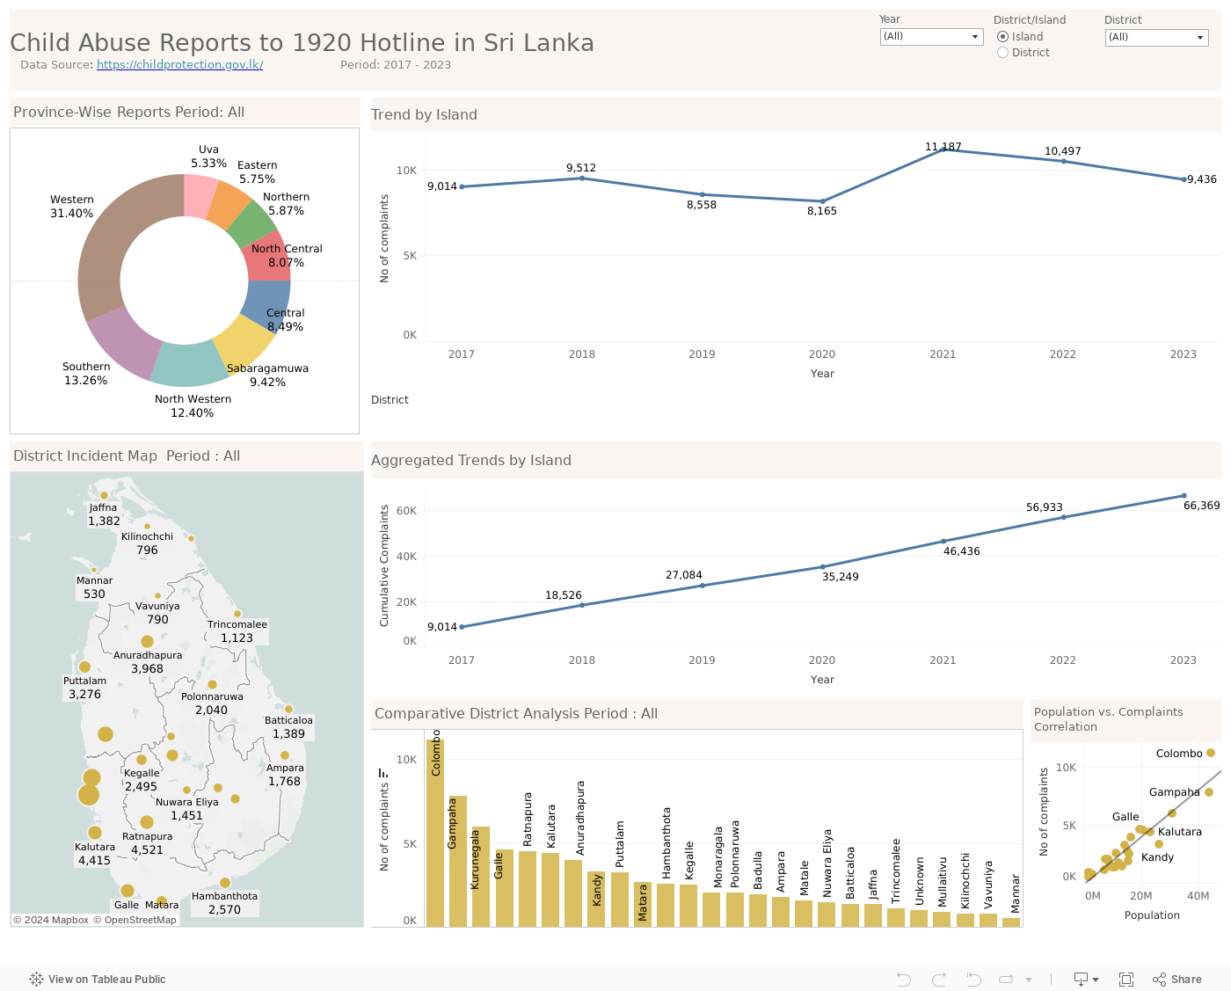
Task: Open the childprotection.gov.lk data source link
Action: [x=179, y=64]
